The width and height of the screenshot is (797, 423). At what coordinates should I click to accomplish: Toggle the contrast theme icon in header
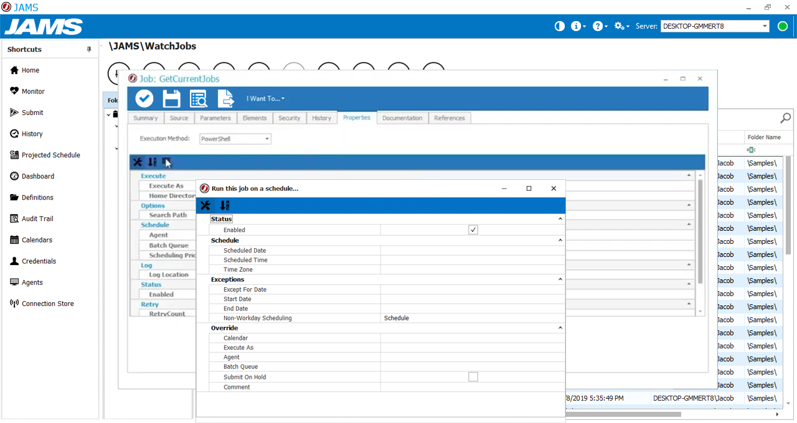[560, 26]
